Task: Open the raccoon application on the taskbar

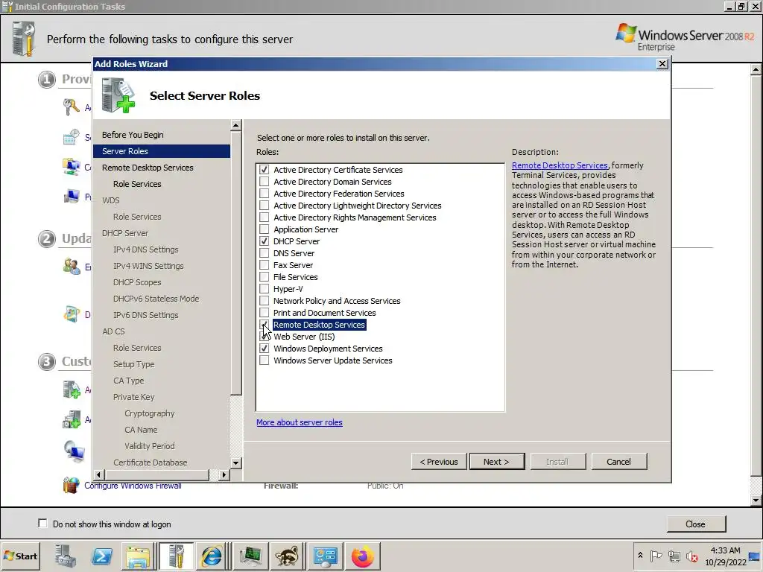Action: (287, 556)
